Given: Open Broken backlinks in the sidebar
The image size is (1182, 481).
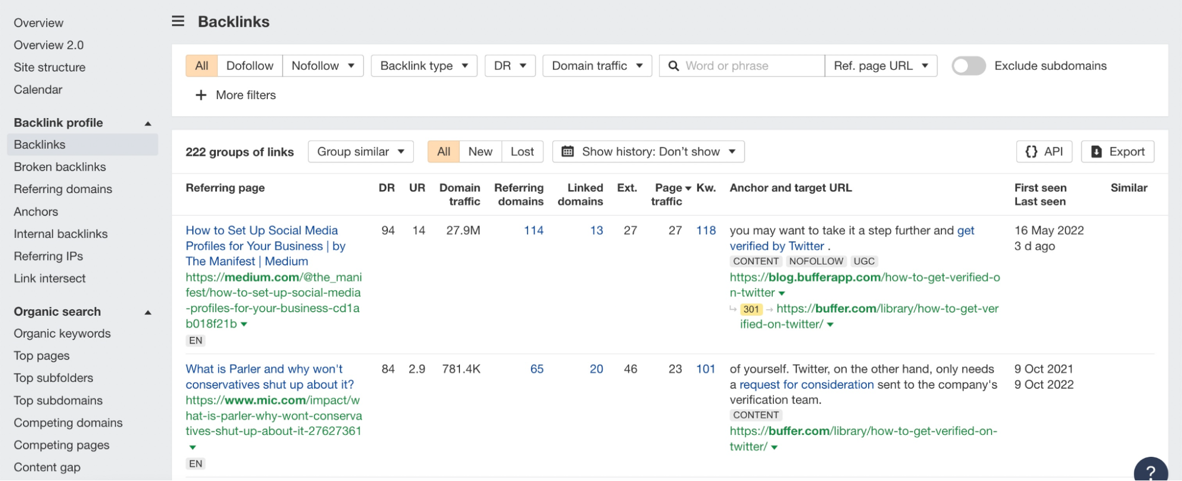Looking at the screenshot, I should (x=60, y=167).
